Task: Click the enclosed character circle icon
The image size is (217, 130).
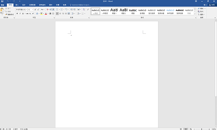Action: coord(53,13)
